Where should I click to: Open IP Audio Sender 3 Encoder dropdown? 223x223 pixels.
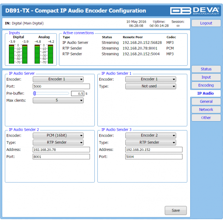click(151, 136)
